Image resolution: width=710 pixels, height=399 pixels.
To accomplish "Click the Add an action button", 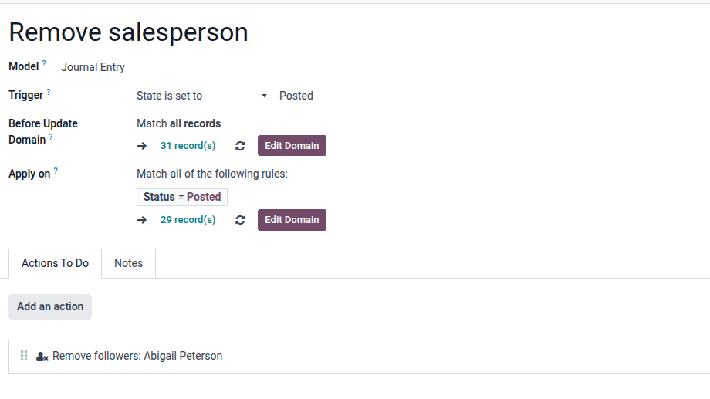I will click(50, 306).
